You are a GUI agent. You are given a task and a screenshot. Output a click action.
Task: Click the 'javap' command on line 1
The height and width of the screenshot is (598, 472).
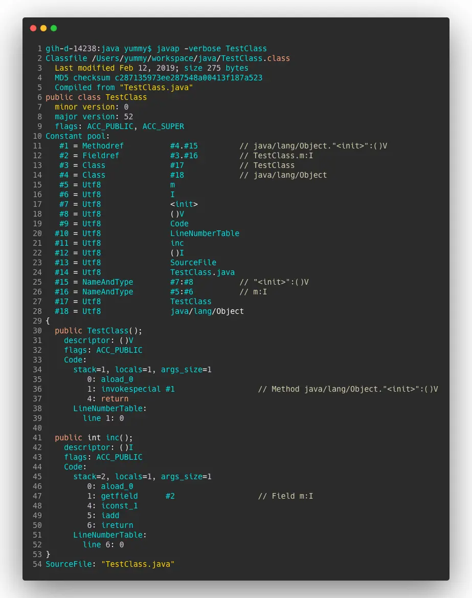point(168,49)
